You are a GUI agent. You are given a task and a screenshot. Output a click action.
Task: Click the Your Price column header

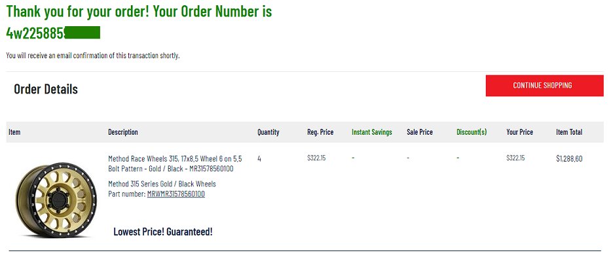(519, 132)
